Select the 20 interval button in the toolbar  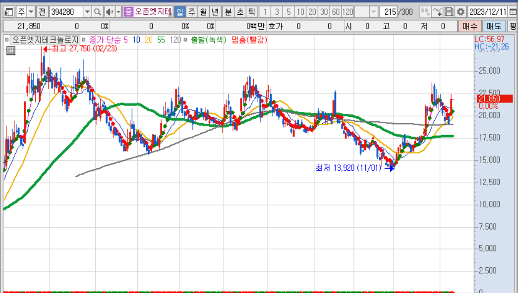pyautogui.click(x=312, y=12)
